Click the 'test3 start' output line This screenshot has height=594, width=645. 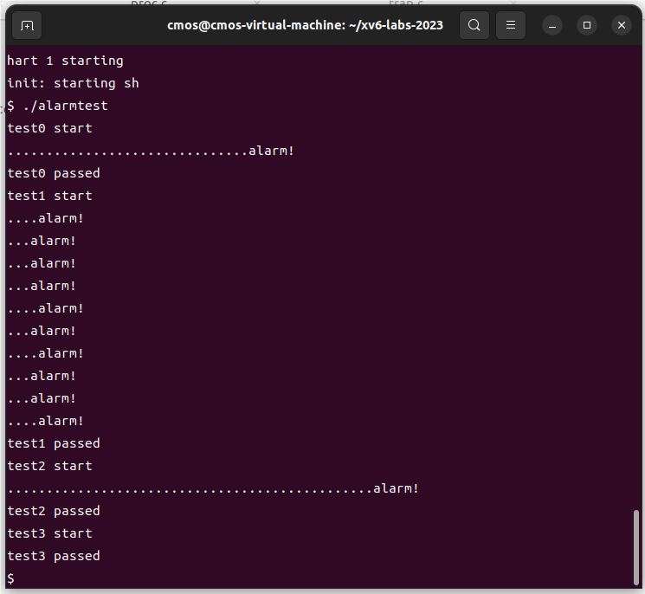49,533
